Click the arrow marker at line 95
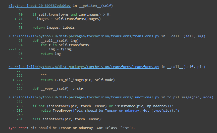This screenshot has height=133, width=217. pyautogui.click(x=12, y=49)
